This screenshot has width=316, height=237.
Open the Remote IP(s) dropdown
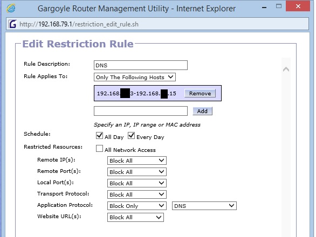pos(137,161)
